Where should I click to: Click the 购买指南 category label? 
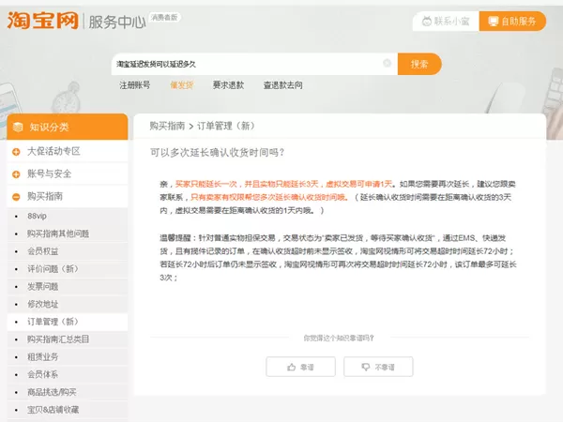[45, 196]
